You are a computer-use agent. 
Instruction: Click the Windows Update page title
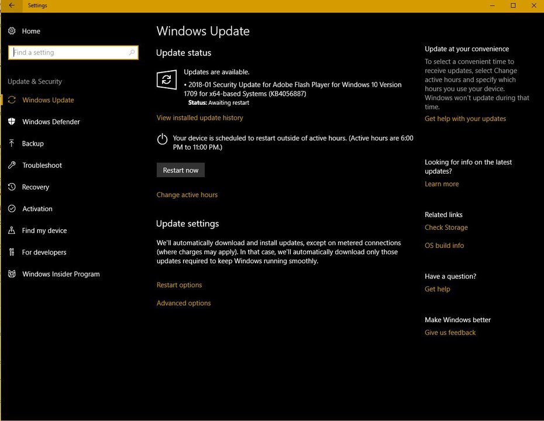[203, 31]
